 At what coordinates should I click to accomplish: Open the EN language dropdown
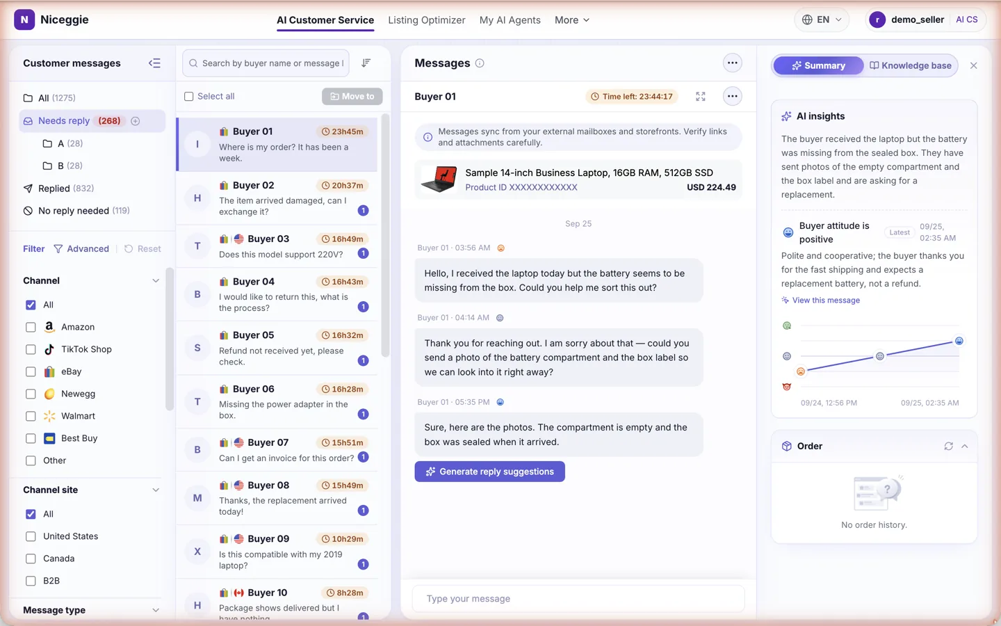(822, 19)
